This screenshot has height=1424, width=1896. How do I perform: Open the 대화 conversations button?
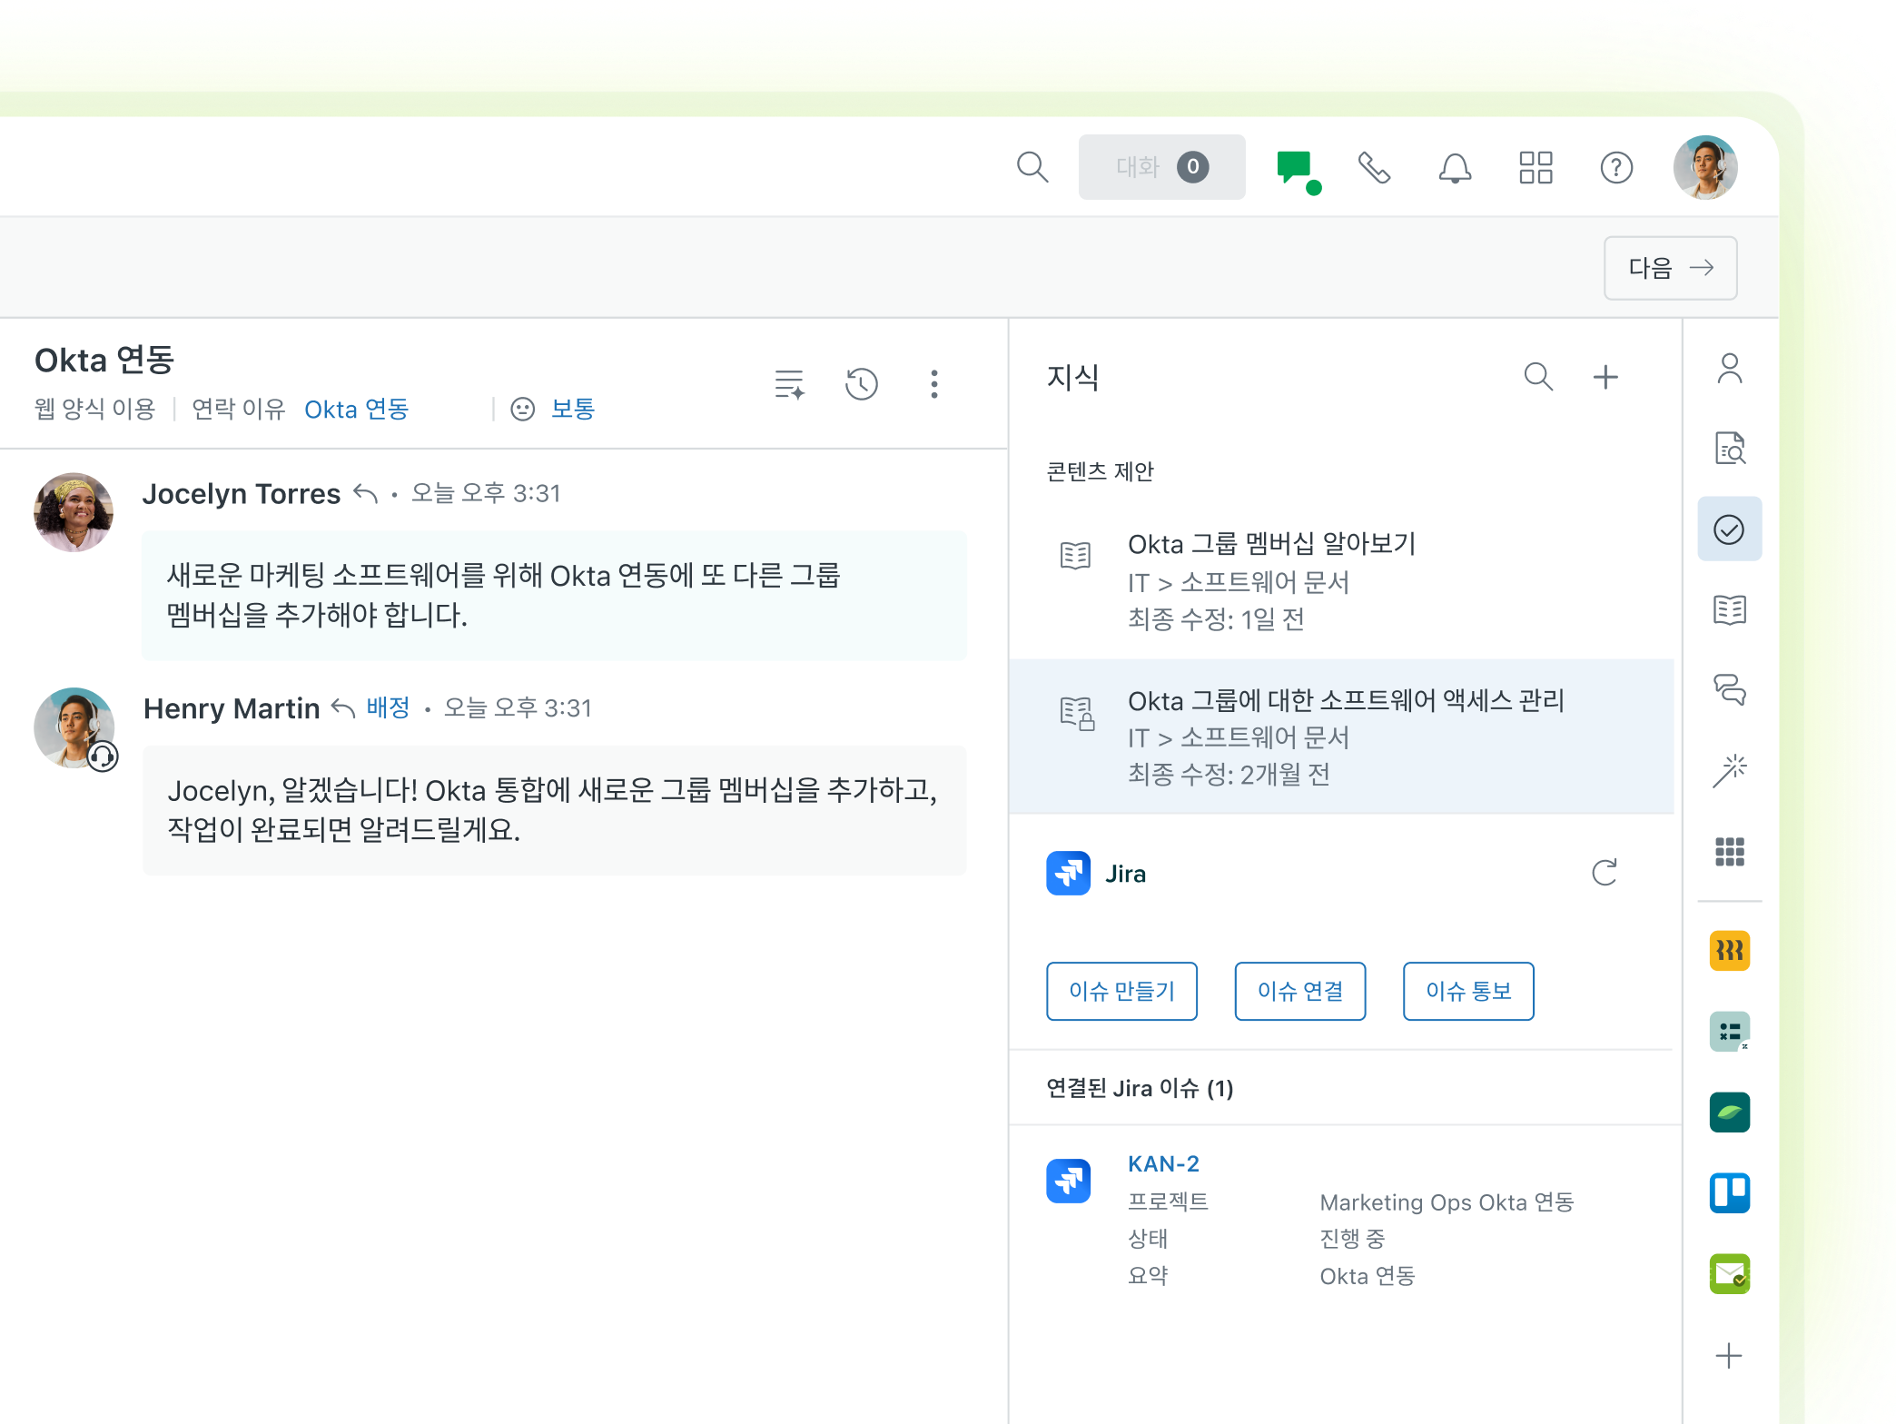[1161, 167]
